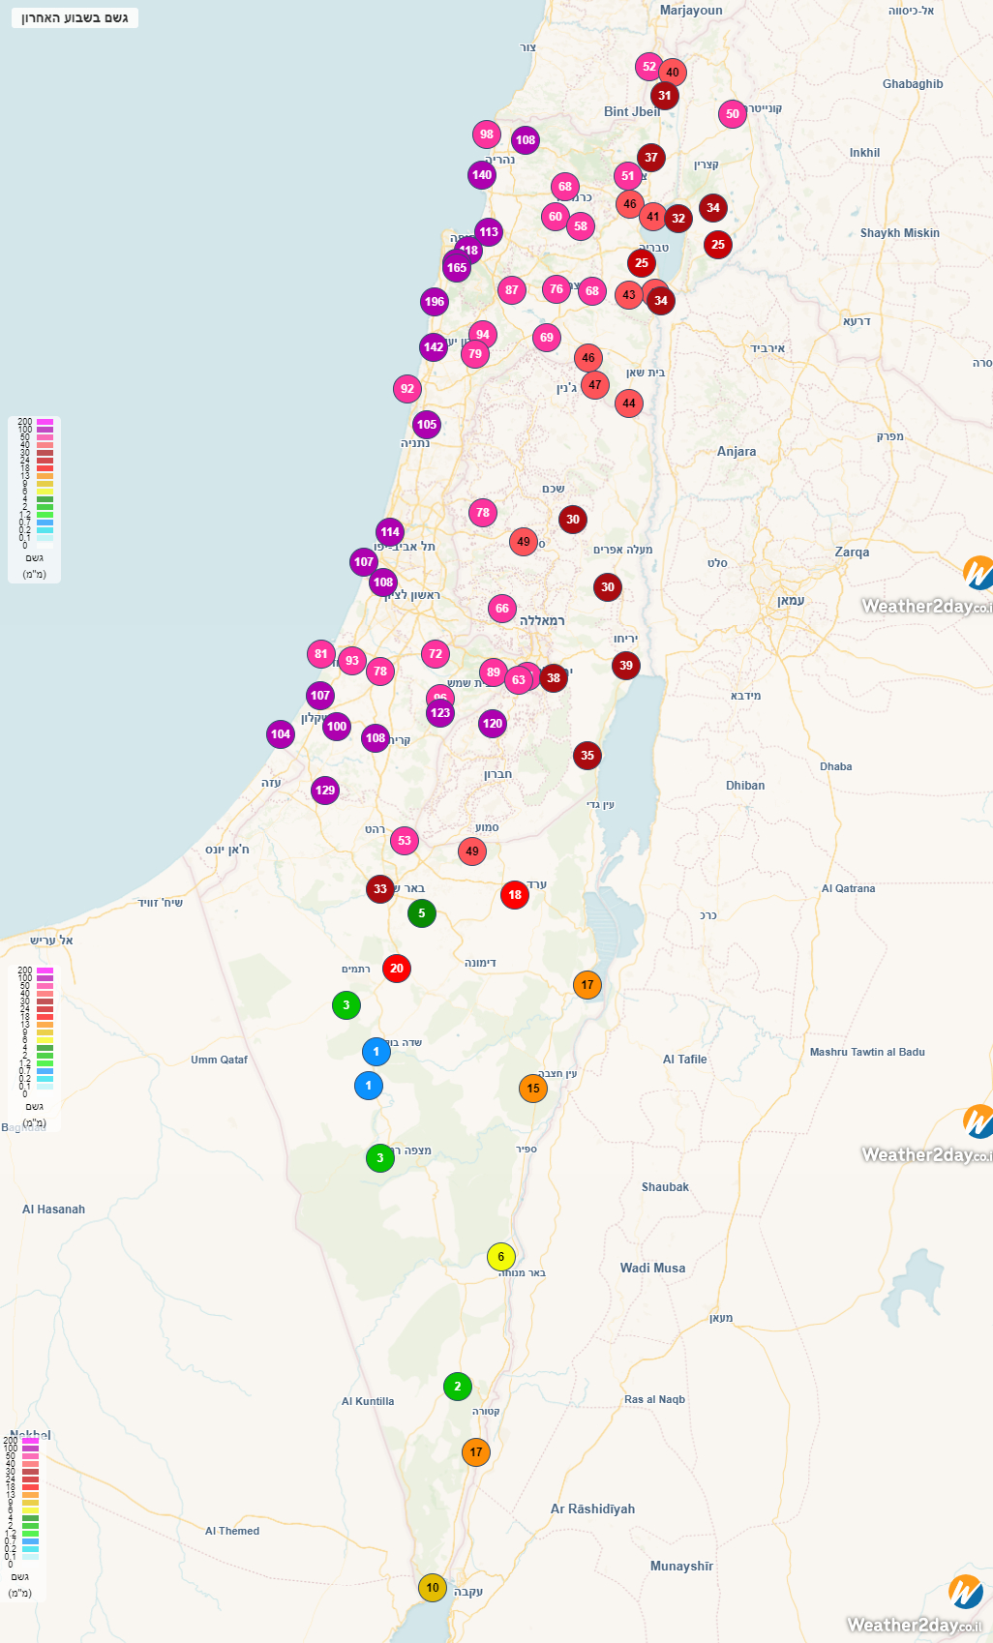Click the 43 rainfall marker
Image resolution: width=993 pixels, height=1643 pixels.
[x=629, y=295]
